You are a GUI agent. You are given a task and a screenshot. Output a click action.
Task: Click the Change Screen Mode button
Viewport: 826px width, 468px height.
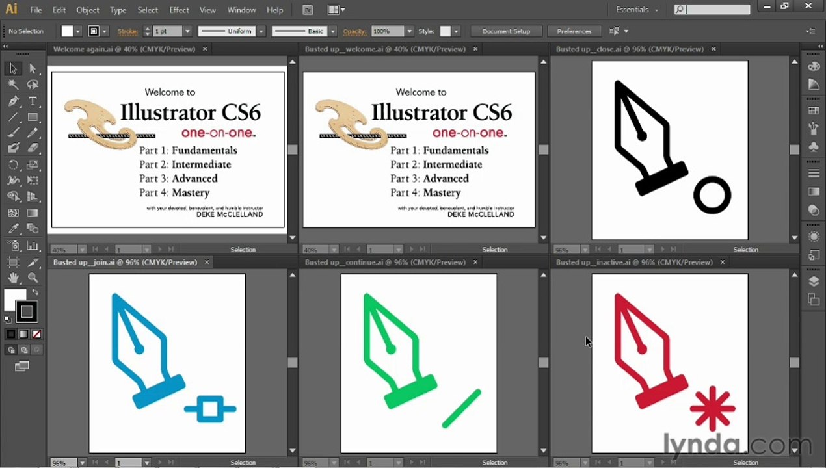coord(22,367)
